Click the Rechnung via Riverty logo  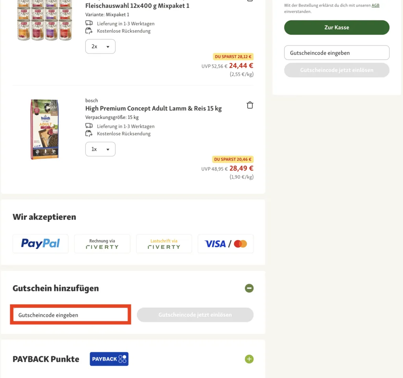click(102, 244)
